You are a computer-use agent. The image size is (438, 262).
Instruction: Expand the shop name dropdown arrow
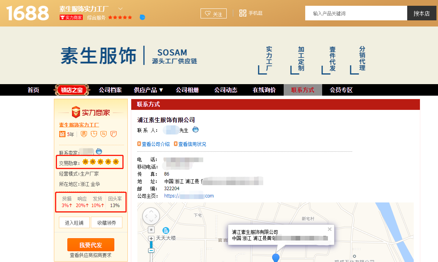120,9
